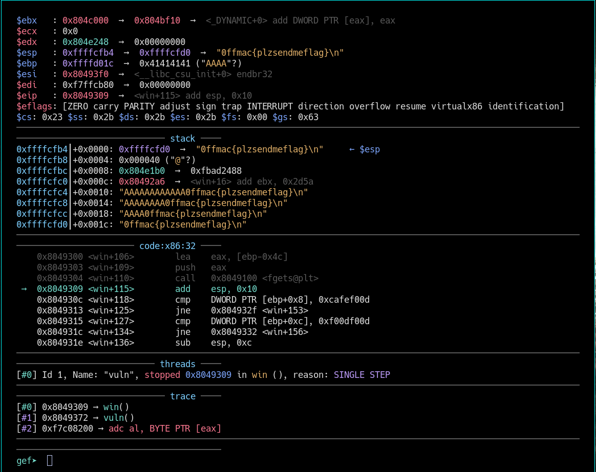Click the code:x86:32 section header

coord(167,246)
